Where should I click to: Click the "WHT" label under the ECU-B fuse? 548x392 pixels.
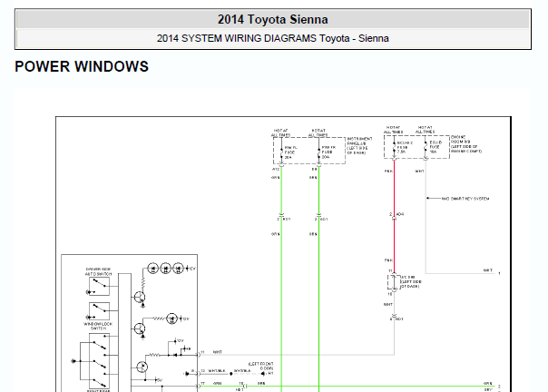419,171
